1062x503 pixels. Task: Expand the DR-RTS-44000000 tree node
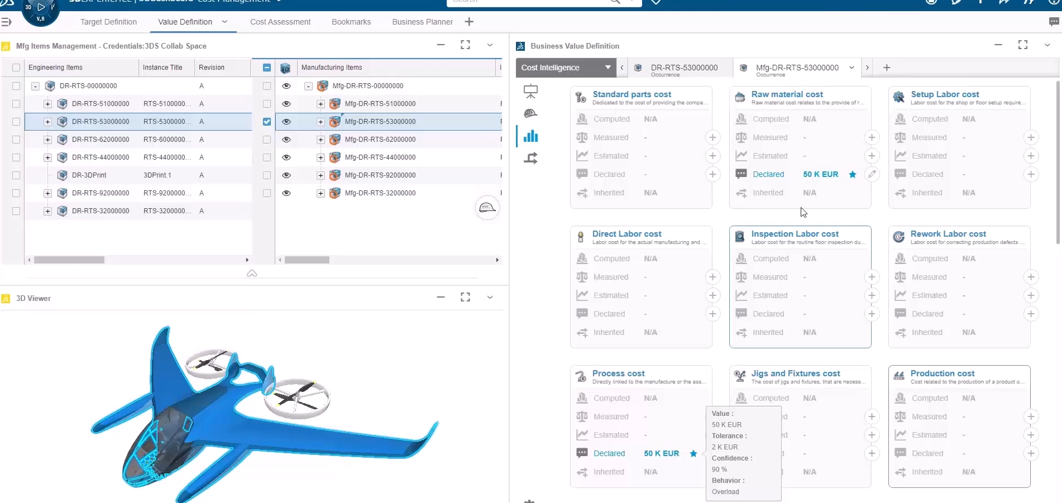[47, 157]
